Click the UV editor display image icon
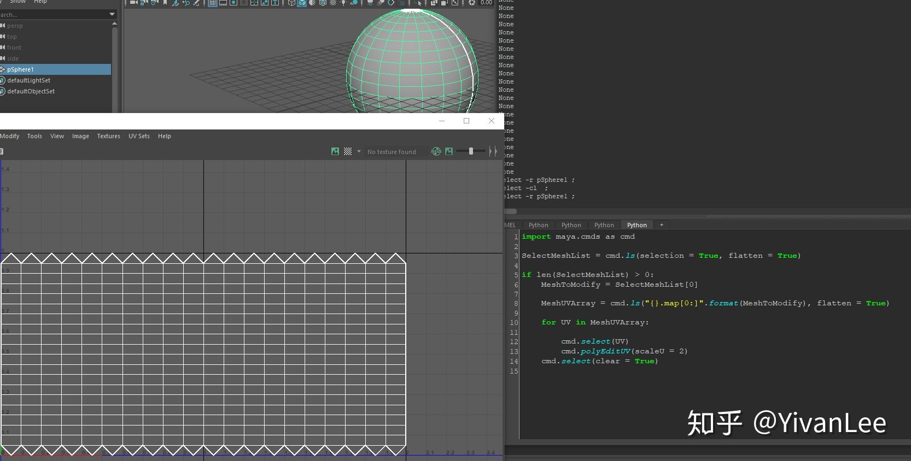 tap(335, 151)
